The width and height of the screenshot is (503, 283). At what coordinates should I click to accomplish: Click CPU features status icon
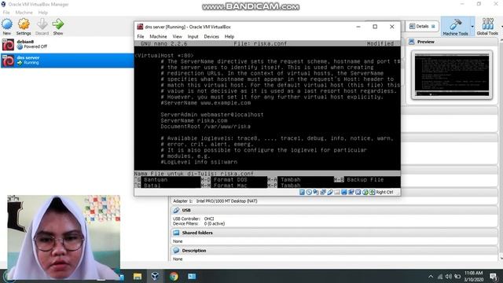click(358, 192)
